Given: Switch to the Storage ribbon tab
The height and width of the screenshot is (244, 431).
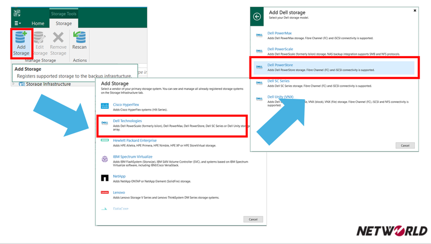Looking at the screenshot, I should [64, 23].
